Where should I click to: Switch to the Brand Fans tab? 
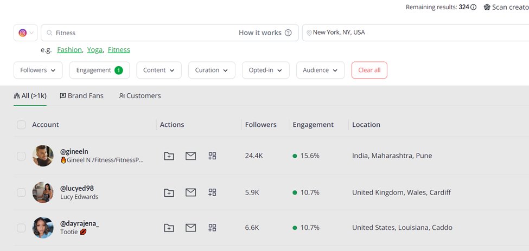click(x=81, y=95)
